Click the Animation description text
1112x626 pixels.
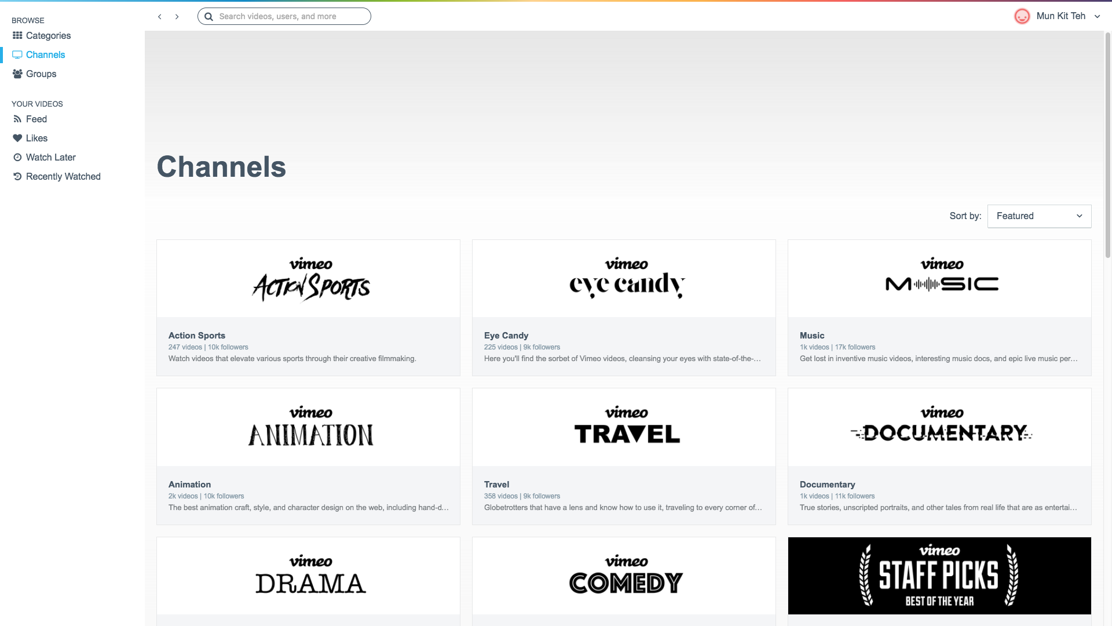tap(309, 507)
